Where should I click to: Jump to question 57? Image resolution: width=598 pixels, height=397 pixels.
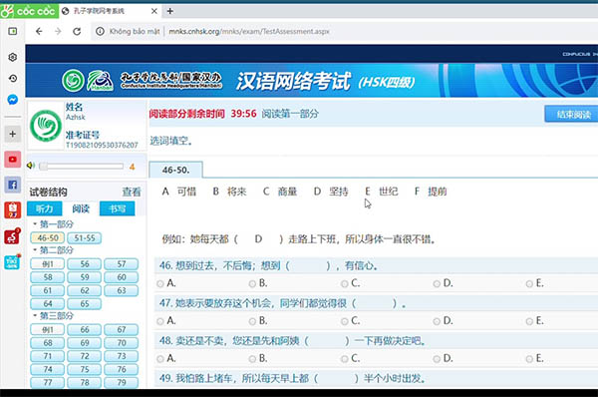122,264
